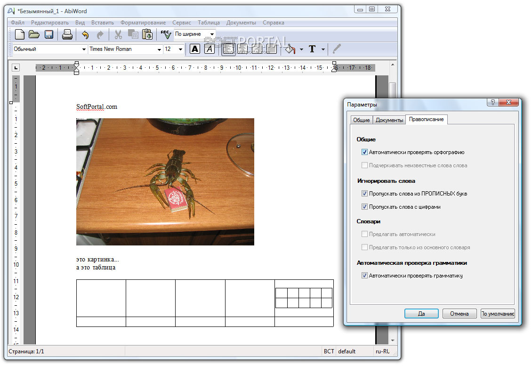
Task: Click the Redo arrow icon
Action: 100,35
